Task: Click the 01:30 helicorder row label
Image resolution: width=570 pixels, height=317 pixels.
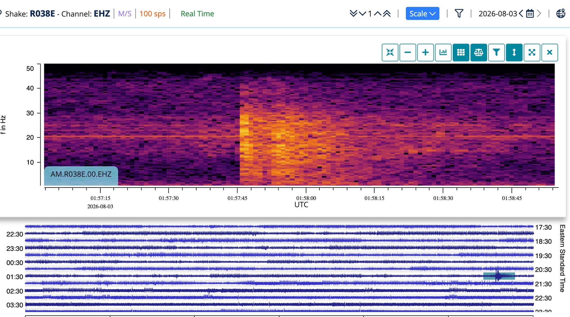Action: pos(15,277)
